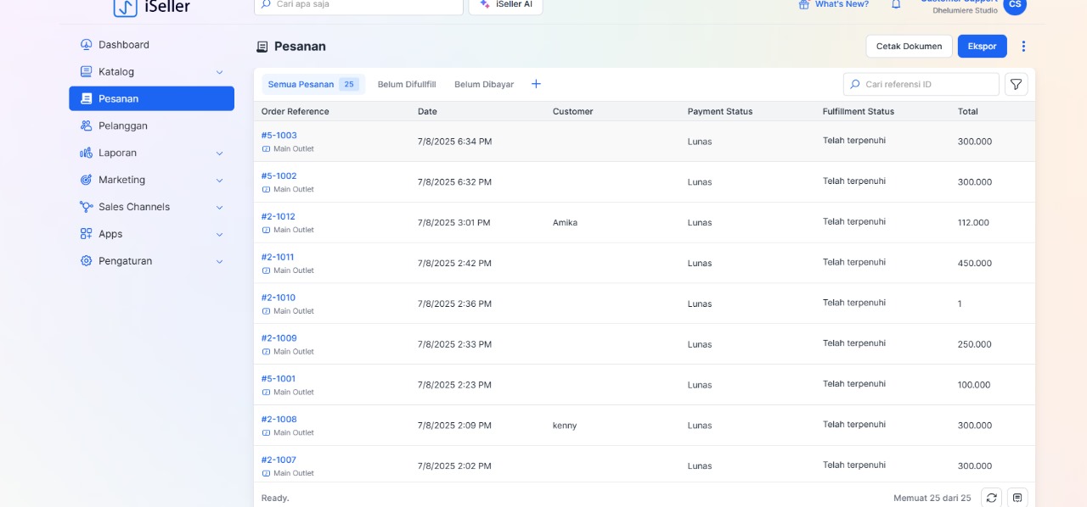Click the Pengaturan gear icon
Viewport: 1087px width, 507px height.
pyautogui.click(x=86, y=261)
